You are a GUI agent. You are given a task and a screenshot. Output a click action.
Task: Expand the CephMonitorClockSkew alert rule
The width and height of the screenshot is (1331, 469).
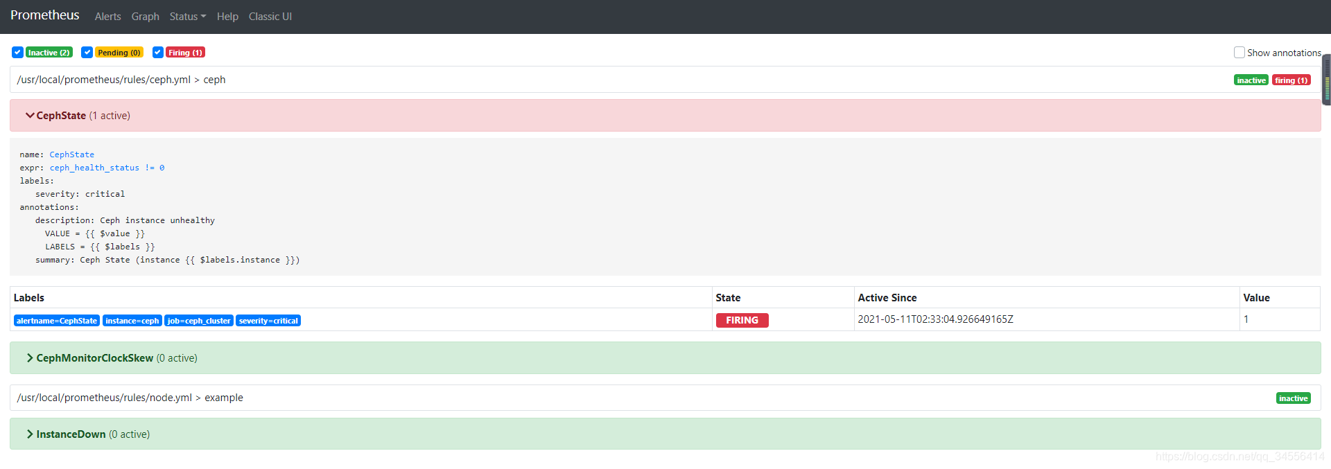pos(665,358)
